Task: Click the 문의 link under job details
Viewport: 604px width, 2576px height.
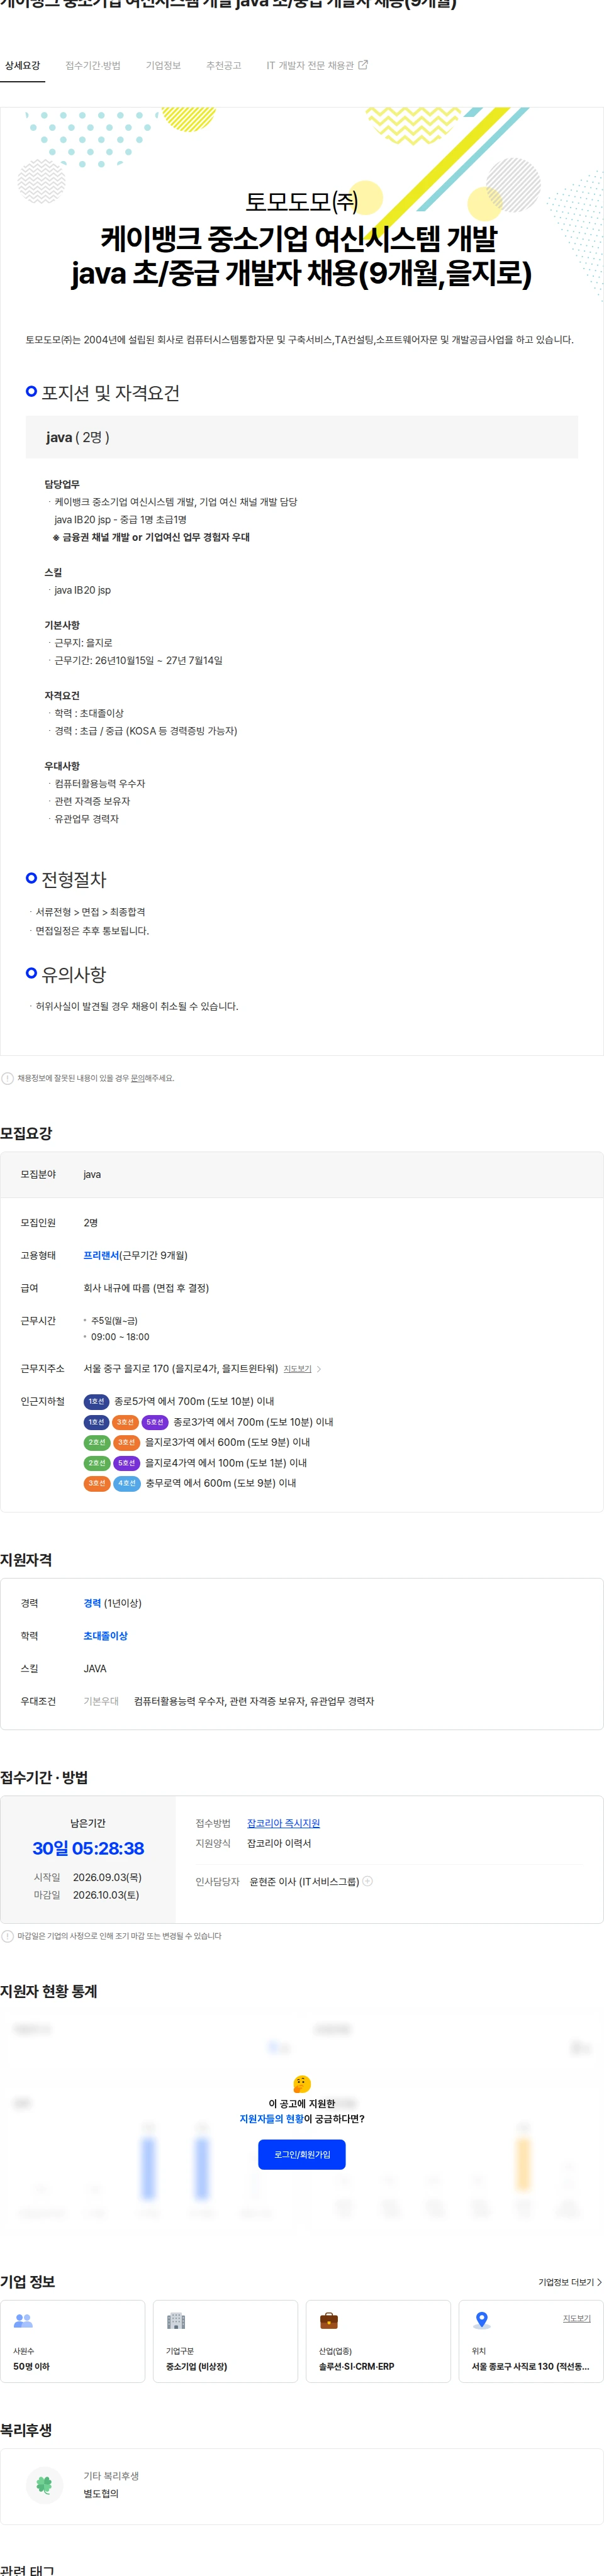Action: [138, 1078]
